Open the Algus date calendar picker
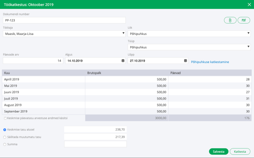The height and width of the screenshot is (158, 254). (x=123, y=61)
